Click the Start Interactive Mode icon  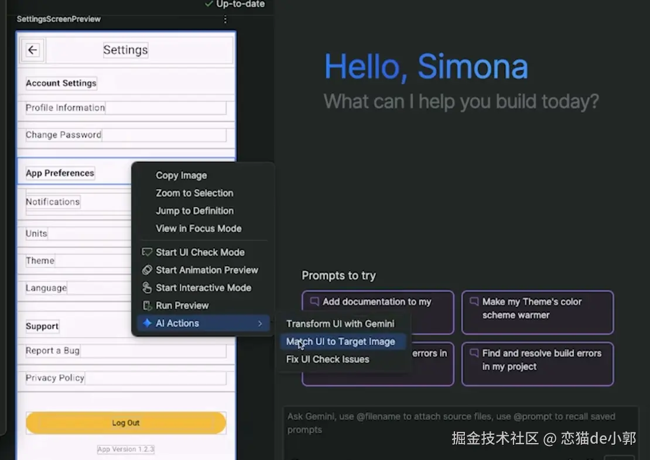147,287
